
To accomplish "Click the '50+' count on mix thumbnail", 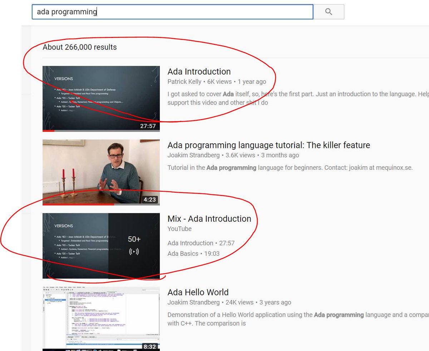I will (x=134, y=239).
